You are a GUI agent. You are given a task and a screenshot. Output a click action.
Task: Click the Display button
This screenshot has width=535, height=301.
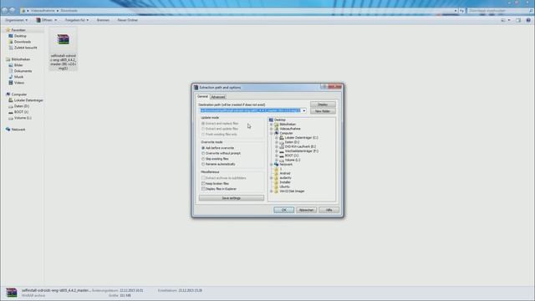pyautogui.click(x=323, y=105)
